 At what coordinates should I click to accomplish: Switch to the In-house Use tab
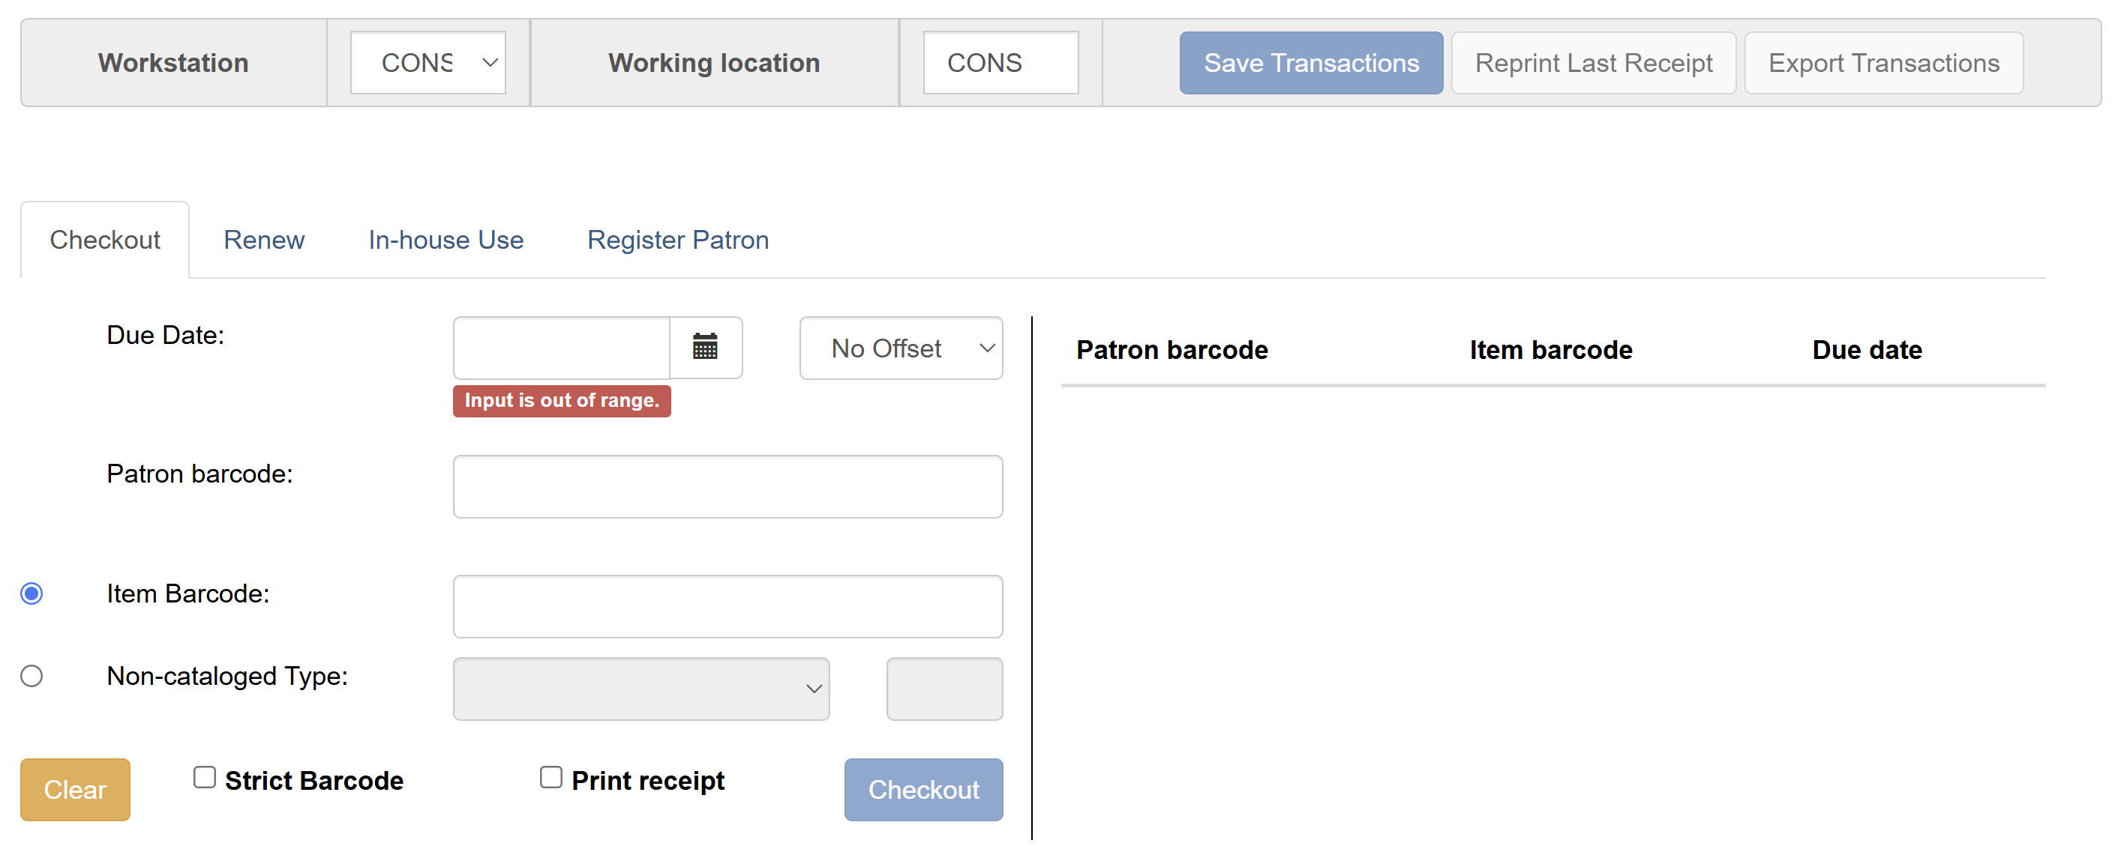pyautogui.click(x=445, y=240)
